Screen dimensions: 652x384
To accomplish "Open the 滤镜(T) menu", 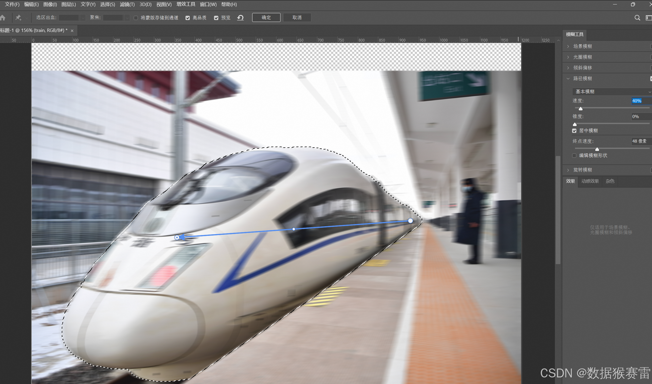I will pyautogui.click(x=127, y=4).
